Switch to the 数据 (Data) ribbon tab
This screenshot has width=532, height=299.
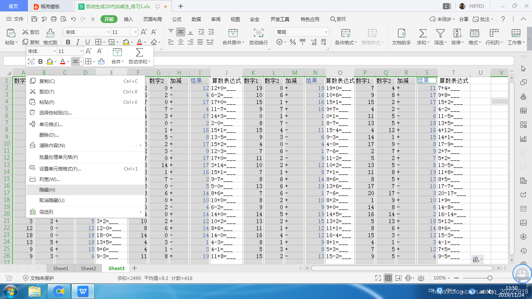tap(196, 19)
